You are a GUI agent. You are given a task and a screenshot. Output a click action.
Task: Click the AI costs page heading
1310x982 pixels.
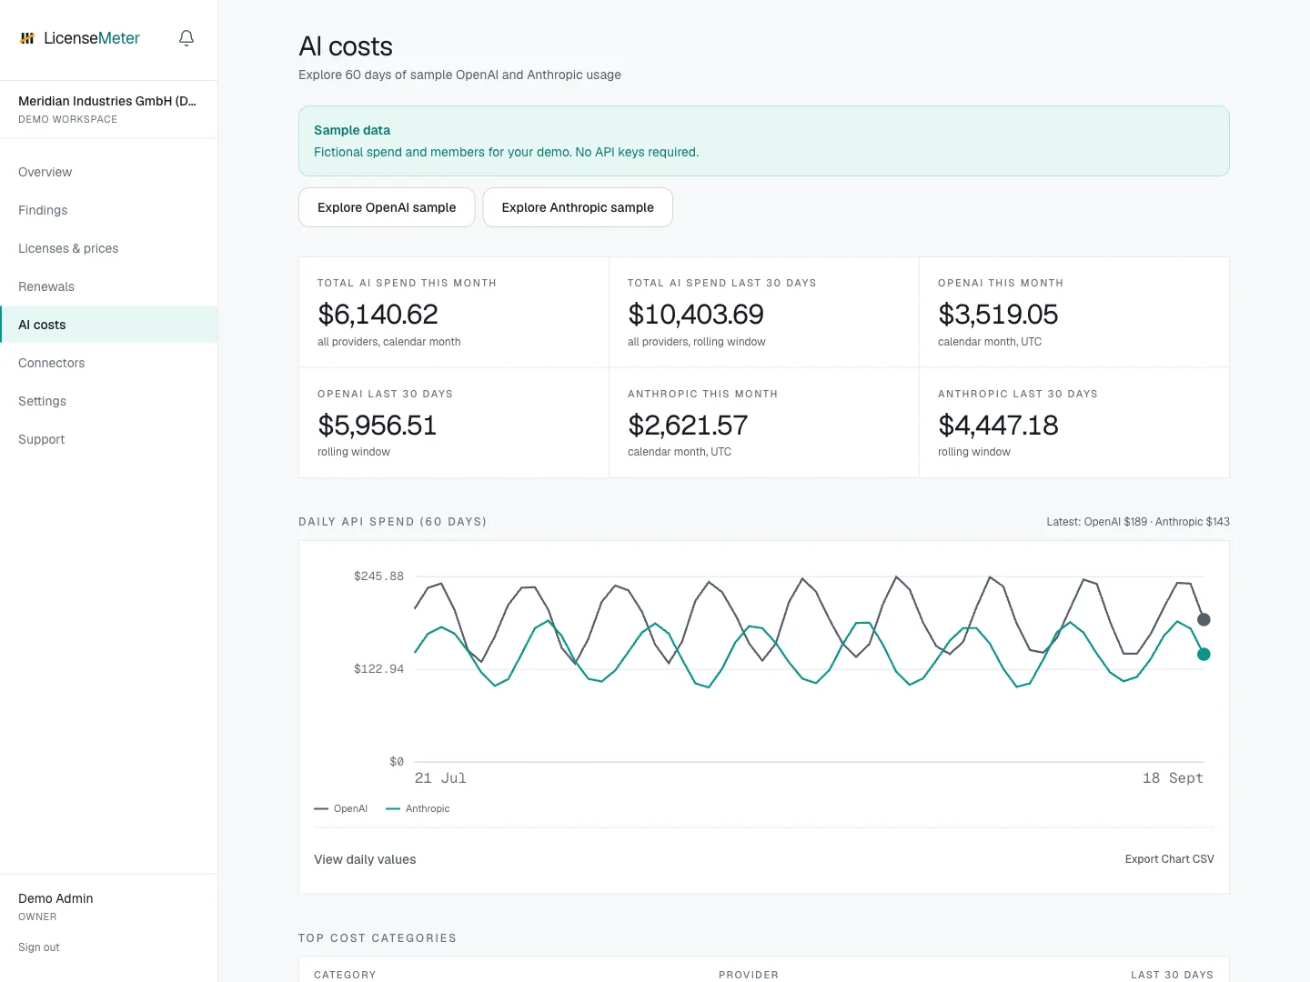click(346, 46)
